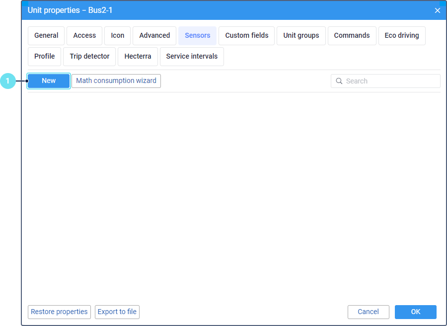Select the Sensors tab

(197, 36)
